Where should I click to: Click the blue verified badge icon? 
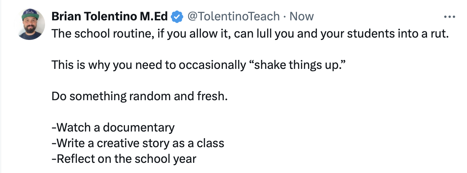177,16
